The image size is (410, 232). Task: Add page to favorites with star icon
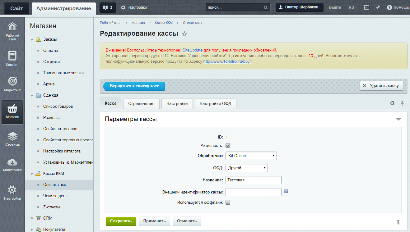tap(184, 34)
